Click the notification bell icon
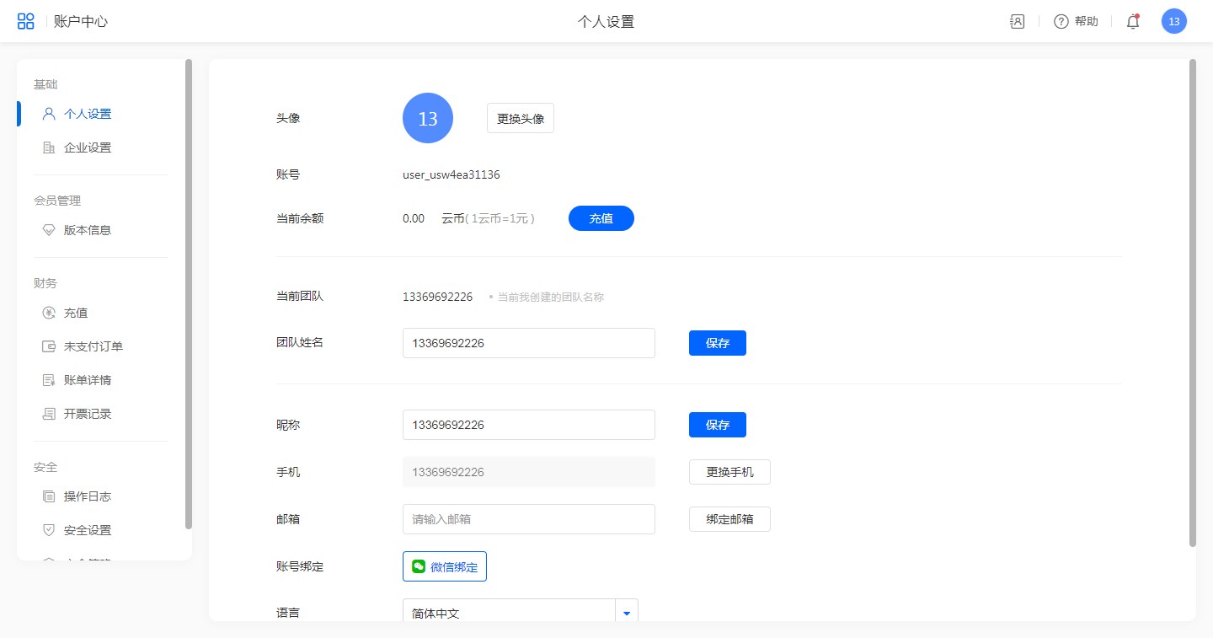This screenshot has height=638, width=1213. point(1133,22)
